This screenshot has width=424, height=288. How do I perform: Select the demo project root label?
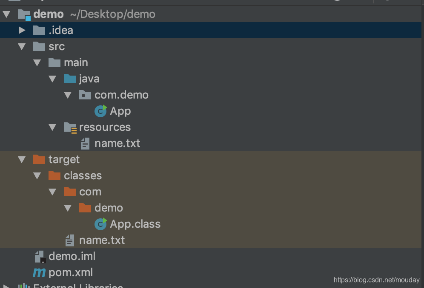coord(49,14)
